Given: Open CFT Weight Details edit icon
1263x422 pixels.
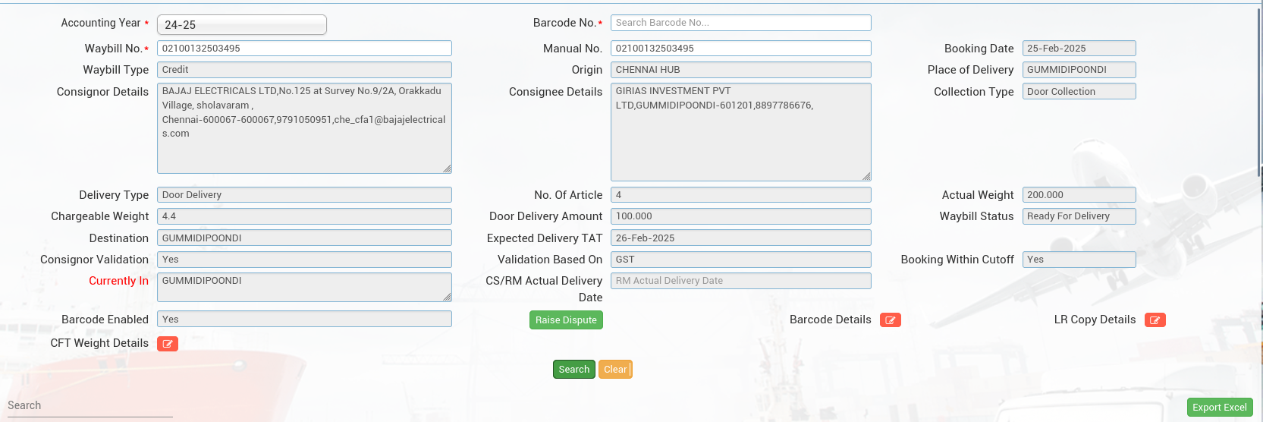Looking at the screenshot, I should (168, 344).
